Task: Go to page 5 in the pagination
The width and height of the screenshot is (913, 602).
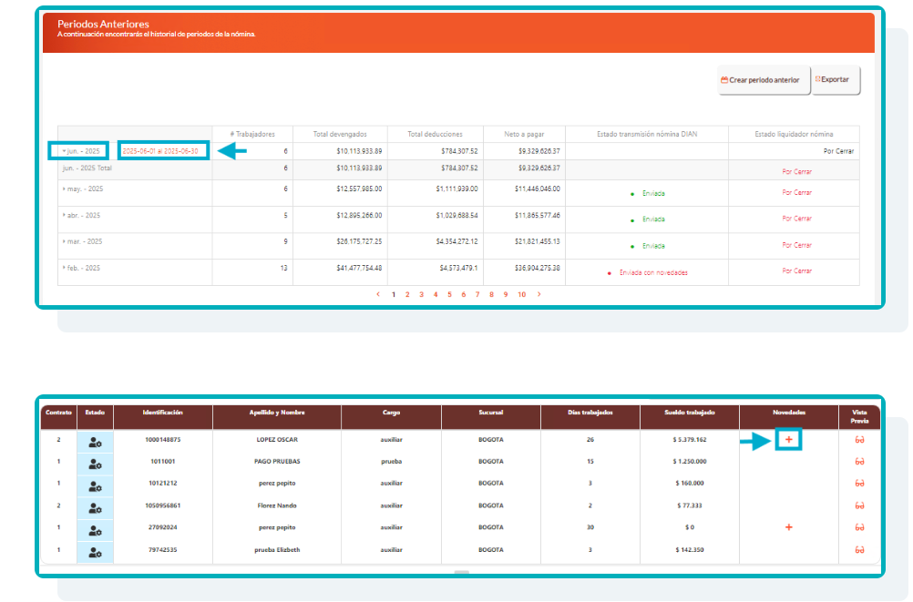Action: [449, 295]
